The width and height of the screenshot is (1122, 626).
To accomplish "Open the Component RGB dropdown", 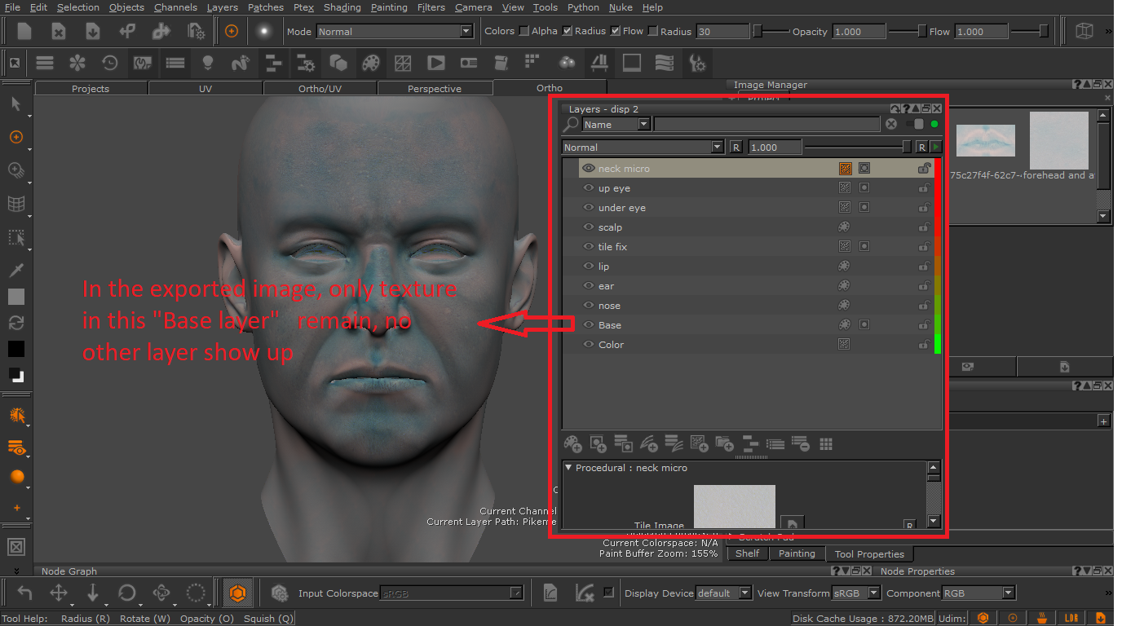I will point(978,593).
